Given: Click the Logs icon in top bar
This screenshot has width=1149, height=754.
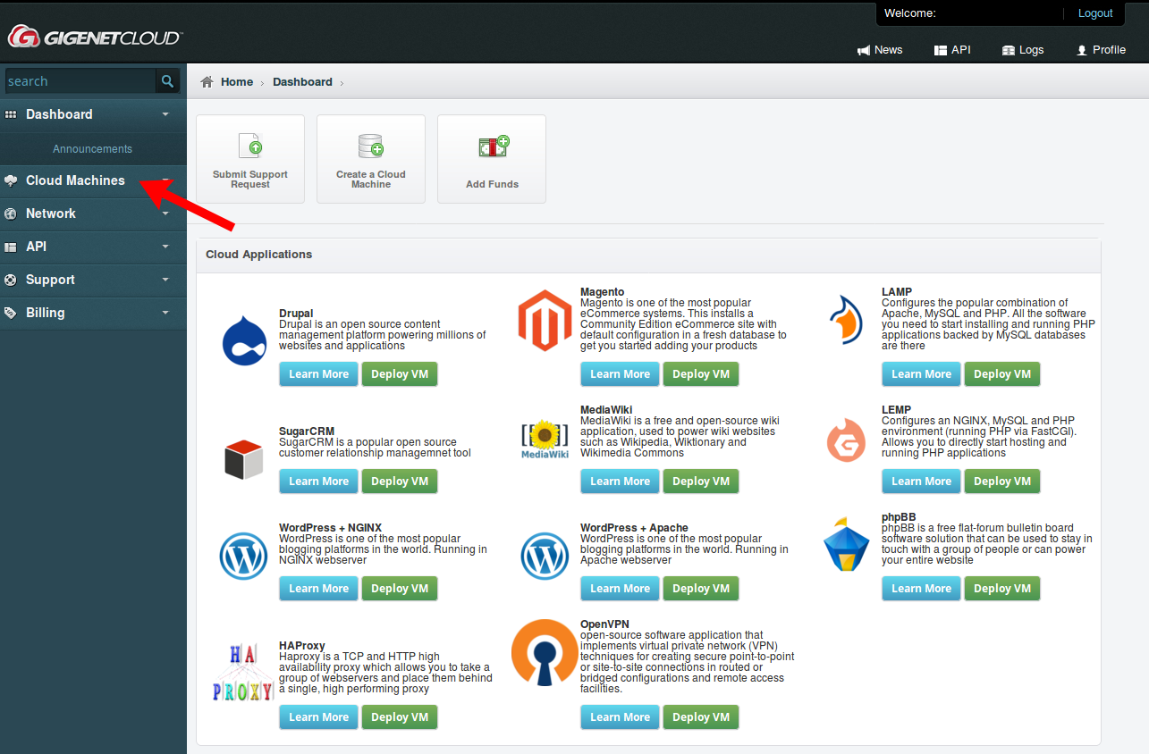Looking at the screenshot, I should tap(1009, 50).
